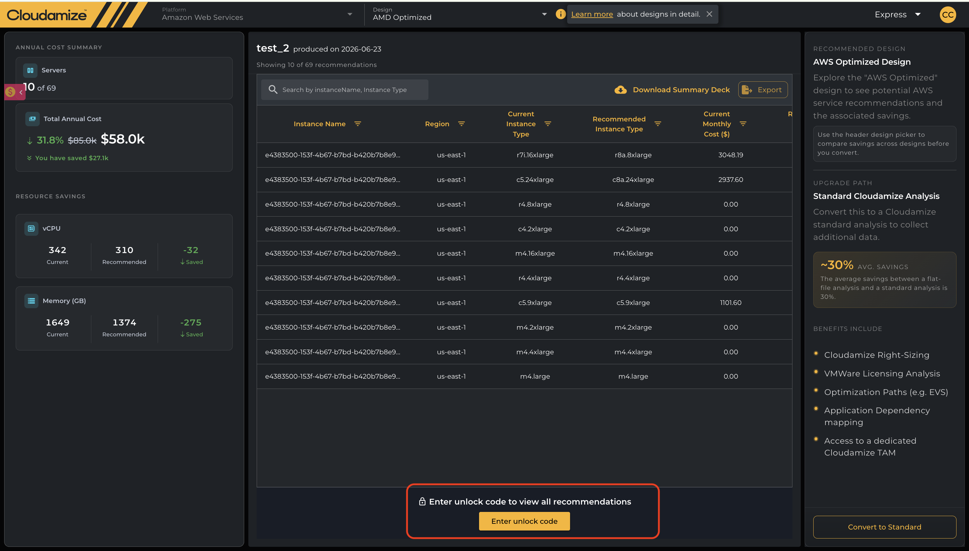Focus the instance name search field

(x=344, y=90)
